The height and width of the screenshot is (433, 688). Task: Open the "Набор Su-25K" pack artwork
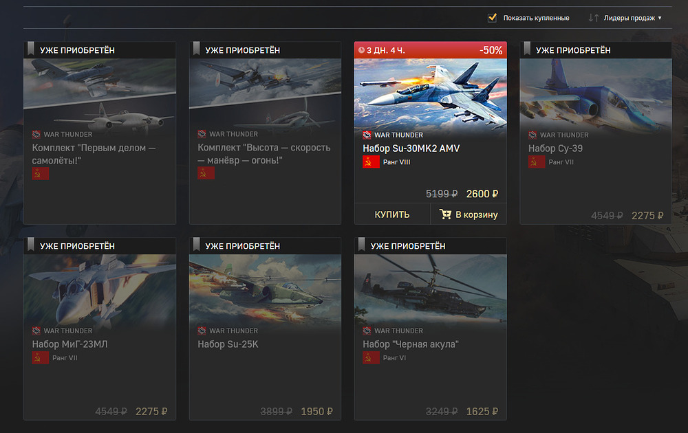click(x=265, y=289)
